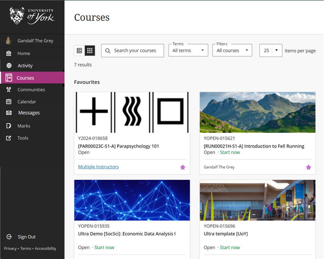This screenshot has height=259, width=324.
Task: Open Gandalf The Grey profile entry
Action: click(x=35, y=41)
